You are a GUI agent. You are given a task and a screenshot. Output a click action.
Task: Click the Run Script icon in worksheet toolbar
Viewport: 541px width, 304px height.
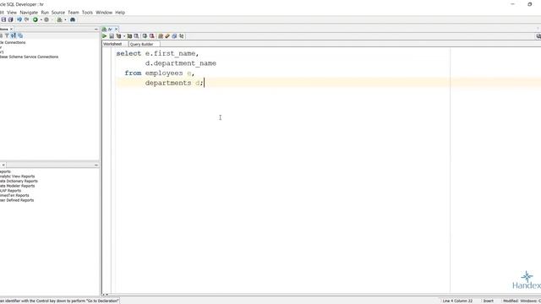coord(112,35)
